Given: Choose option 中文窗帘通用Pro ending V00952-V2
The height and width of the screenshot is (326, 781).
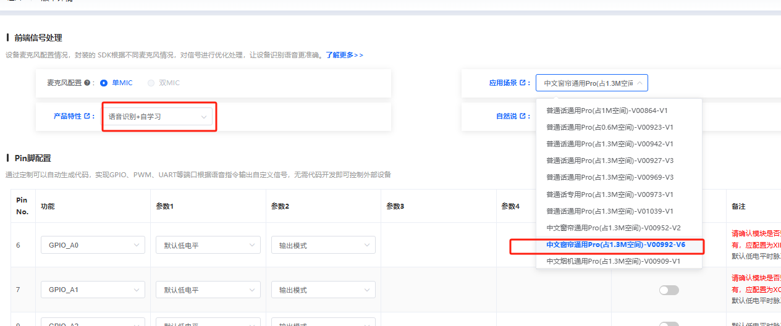Looking at the screenshot, I should [619, 228].
